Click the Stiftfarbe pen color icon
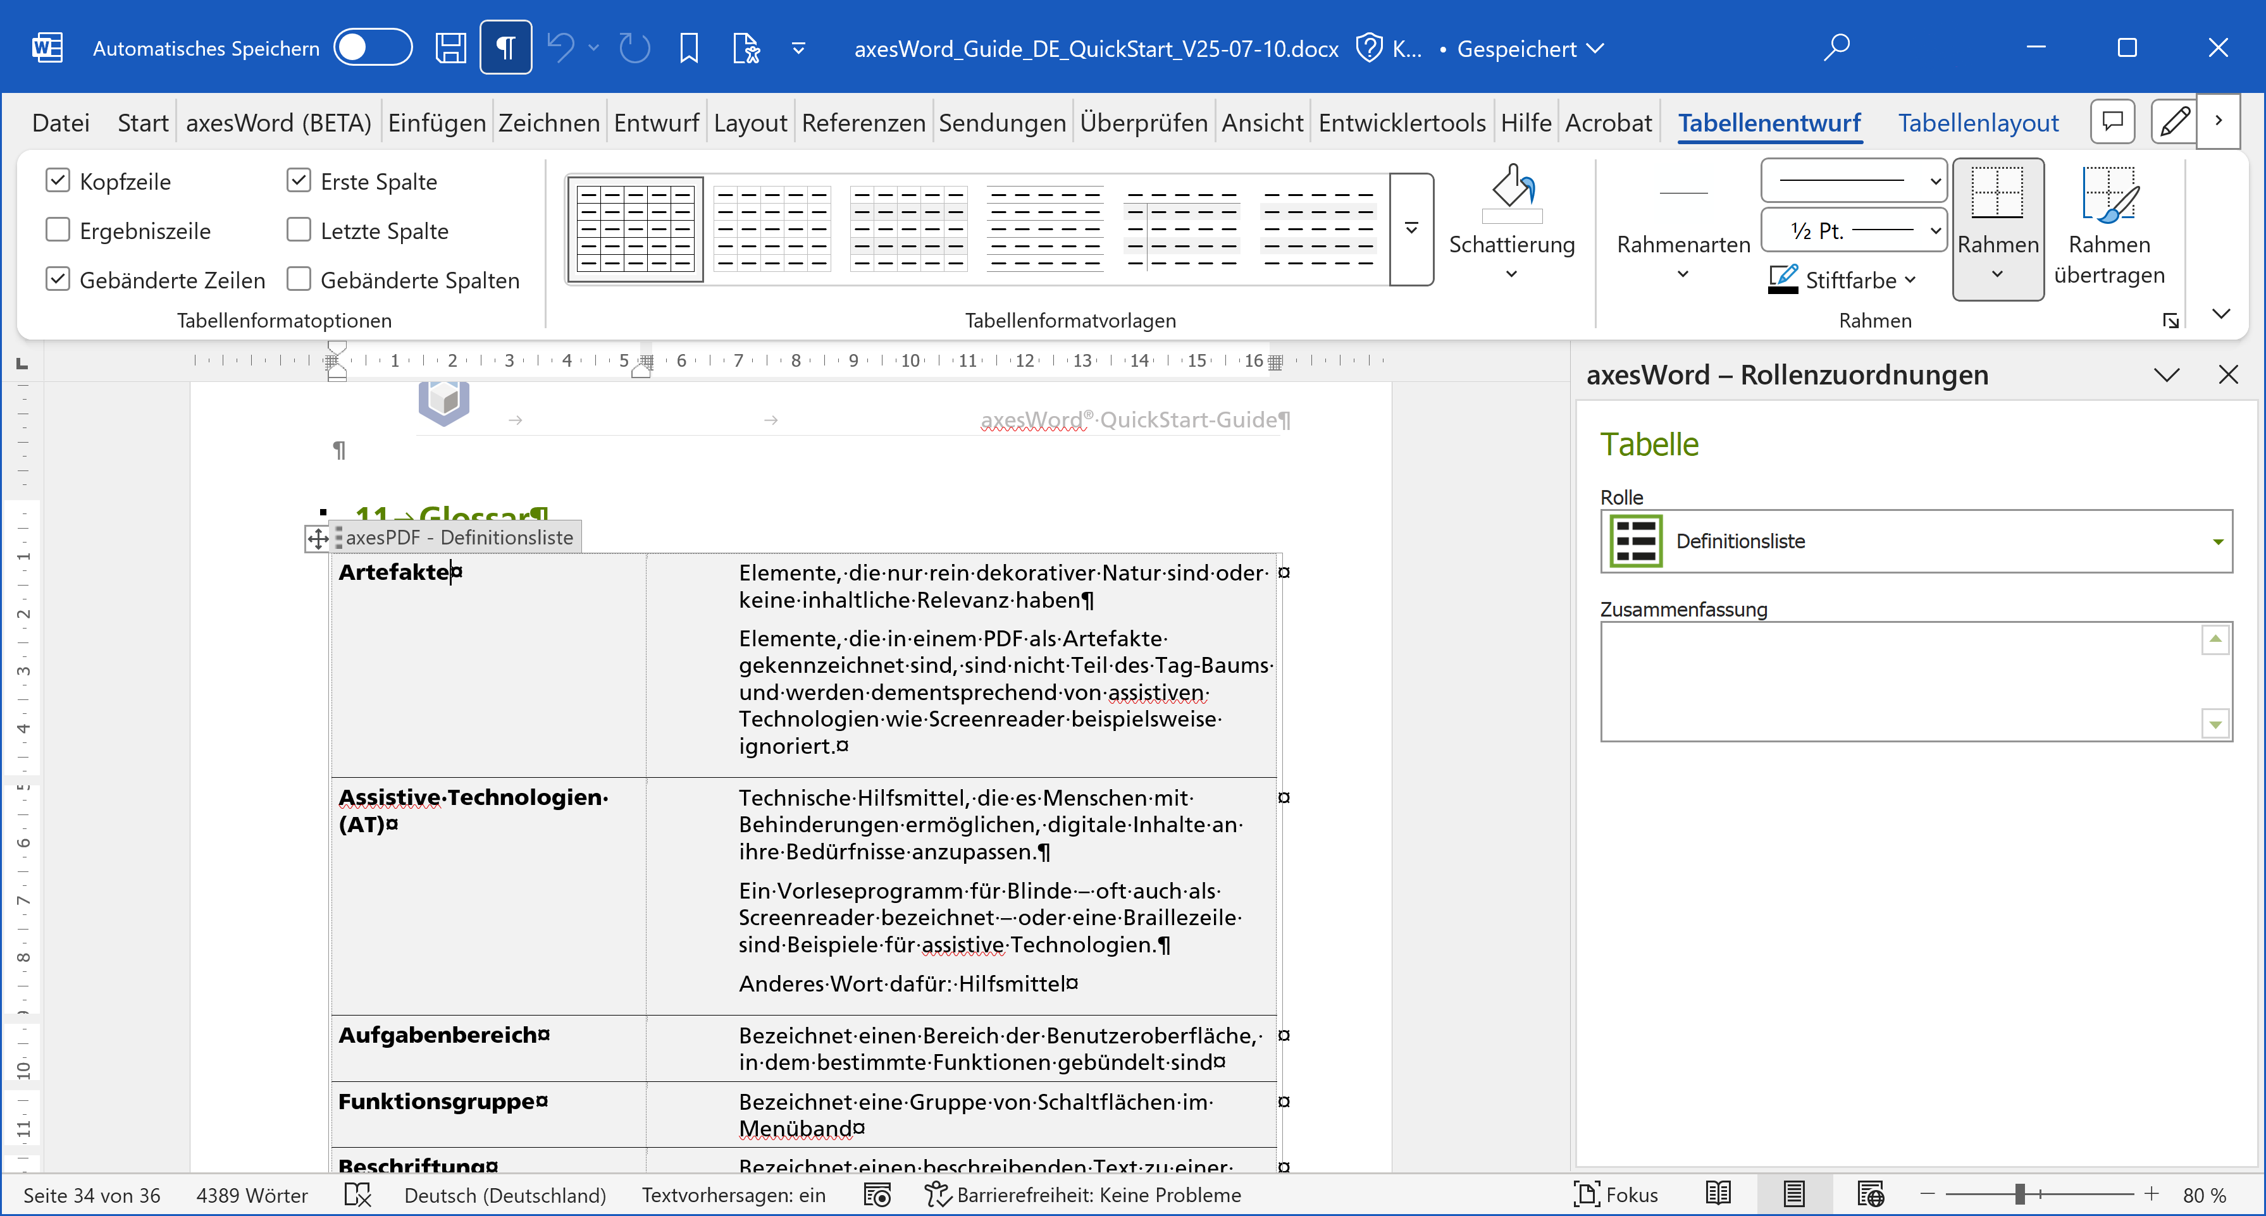The image size is (2266, 1216). click(1783, 279)
